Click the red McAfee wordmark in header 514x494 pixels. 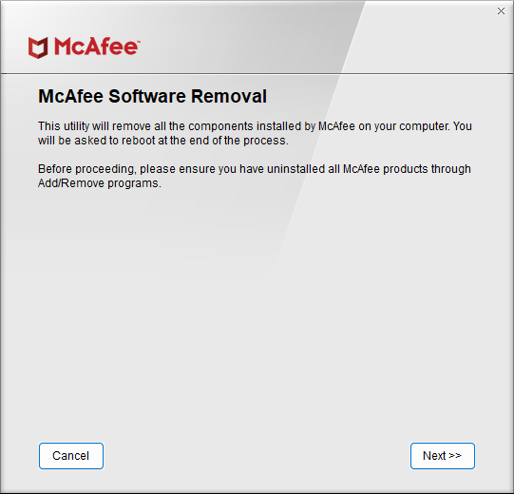96,47
